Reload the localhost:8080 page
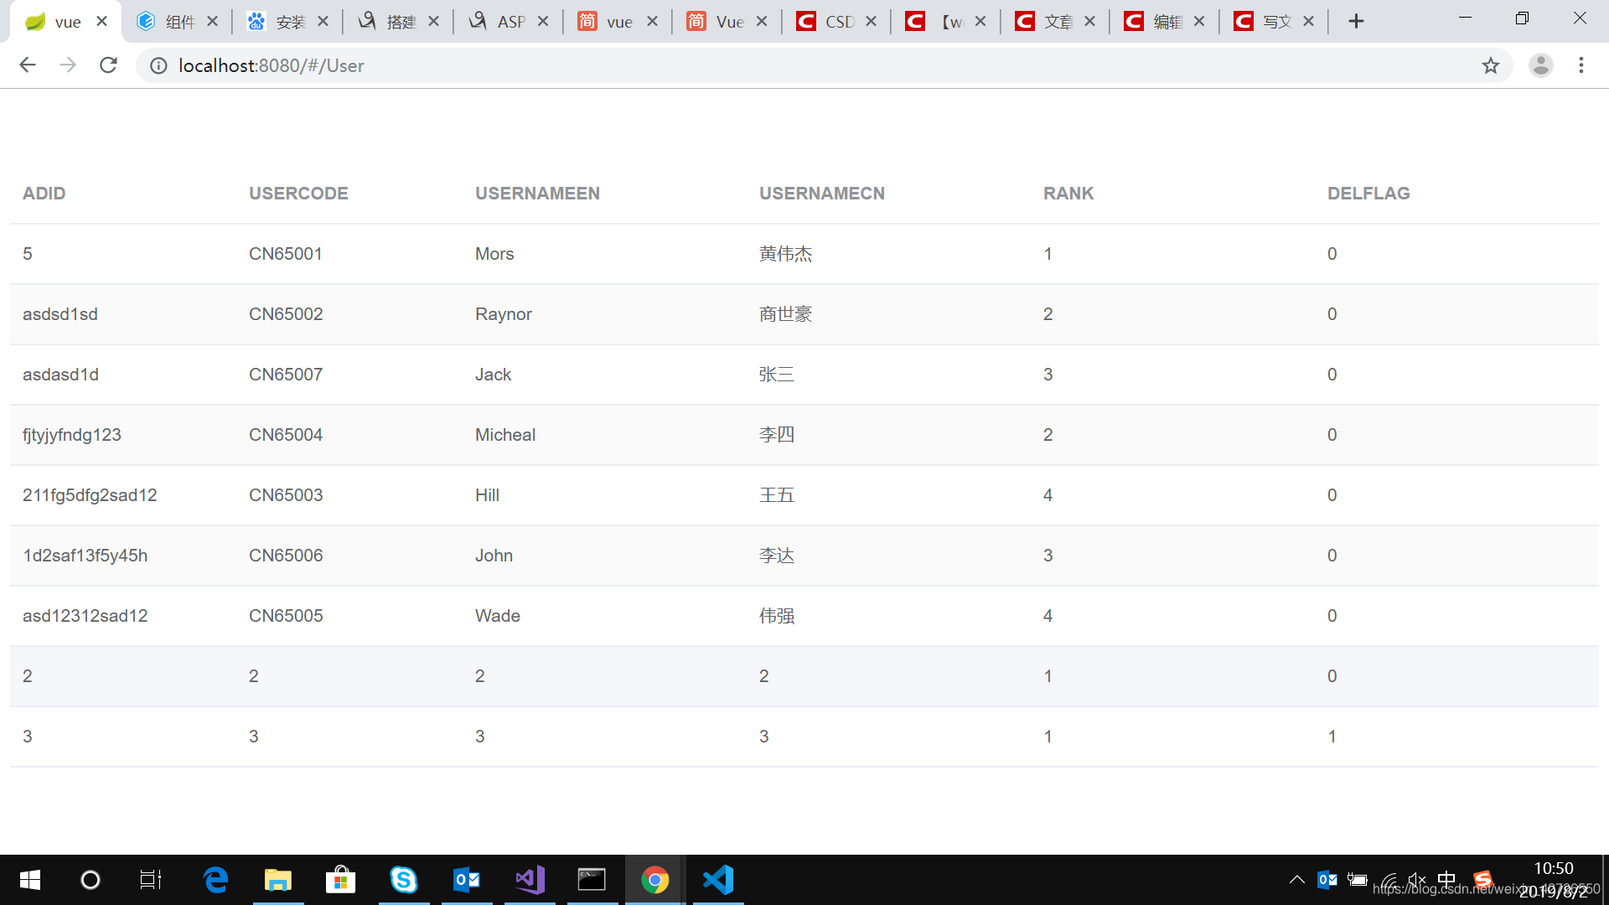Image resolution: width=1609 pixels, height=905 pixels. (108, 65)
